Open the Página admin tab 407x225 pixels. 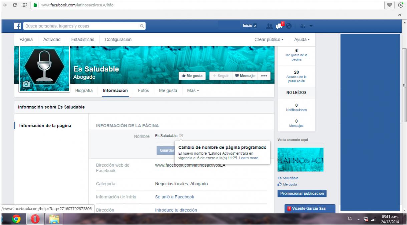(x=26, y=39)
